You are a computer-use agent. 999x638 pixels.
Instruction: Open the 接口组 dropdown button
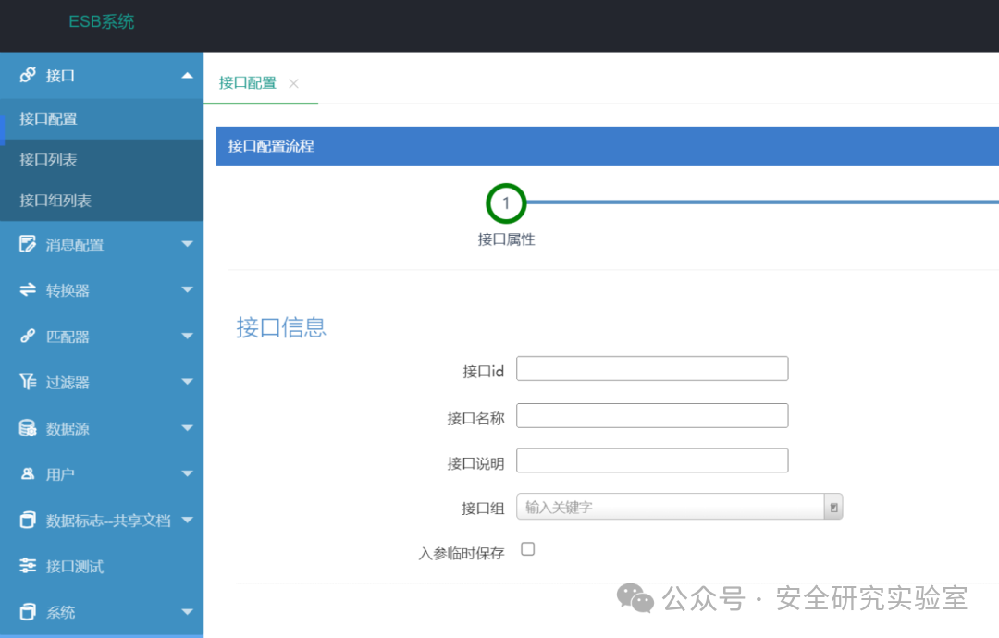tap(833, 508)
